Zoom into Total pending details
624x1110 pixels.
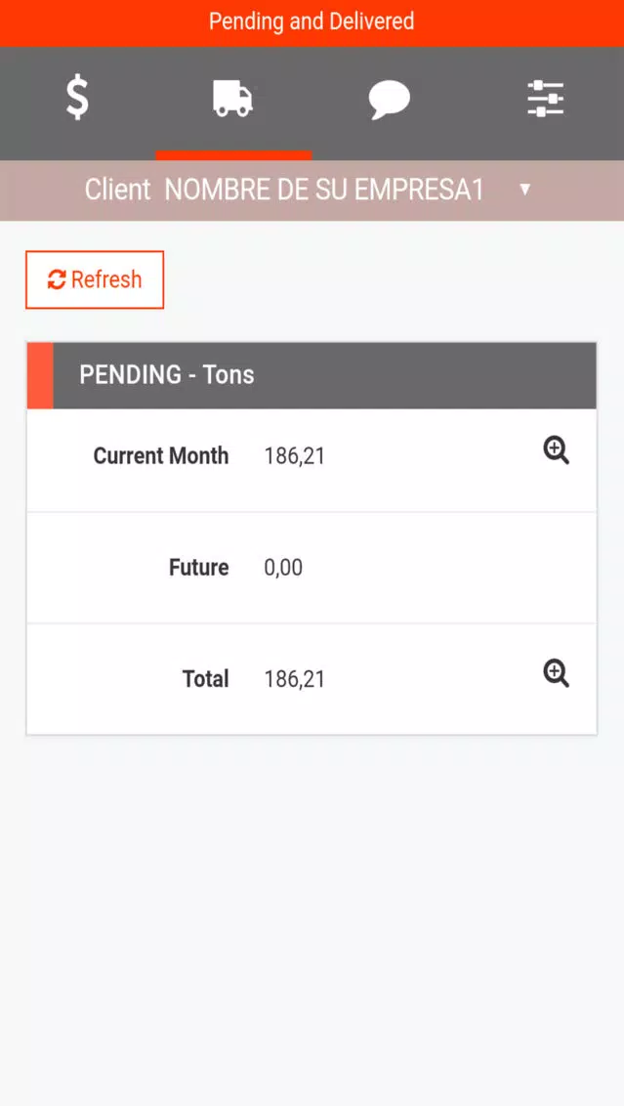[x=556, y=673]
